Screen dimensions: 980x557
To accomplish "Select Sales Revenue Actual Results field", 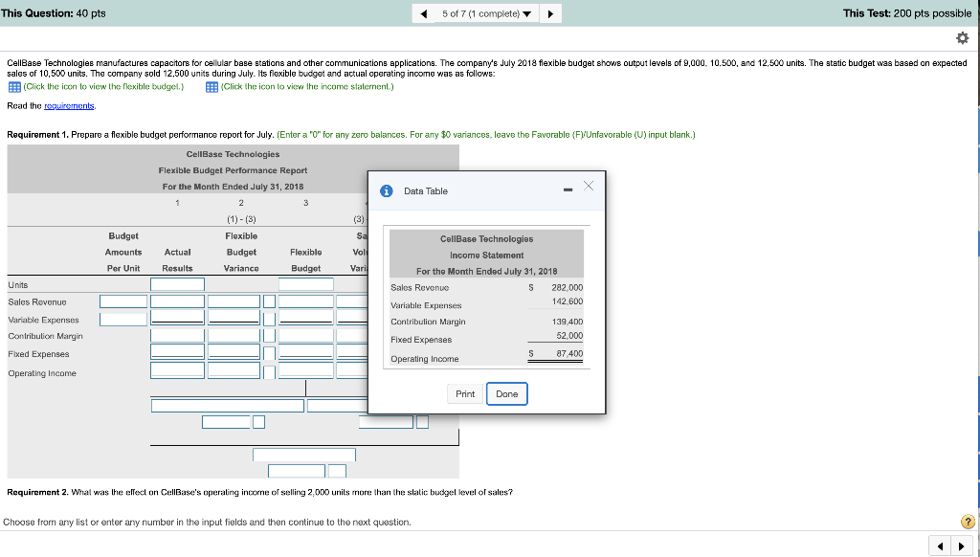I will (x=177, y=301).
